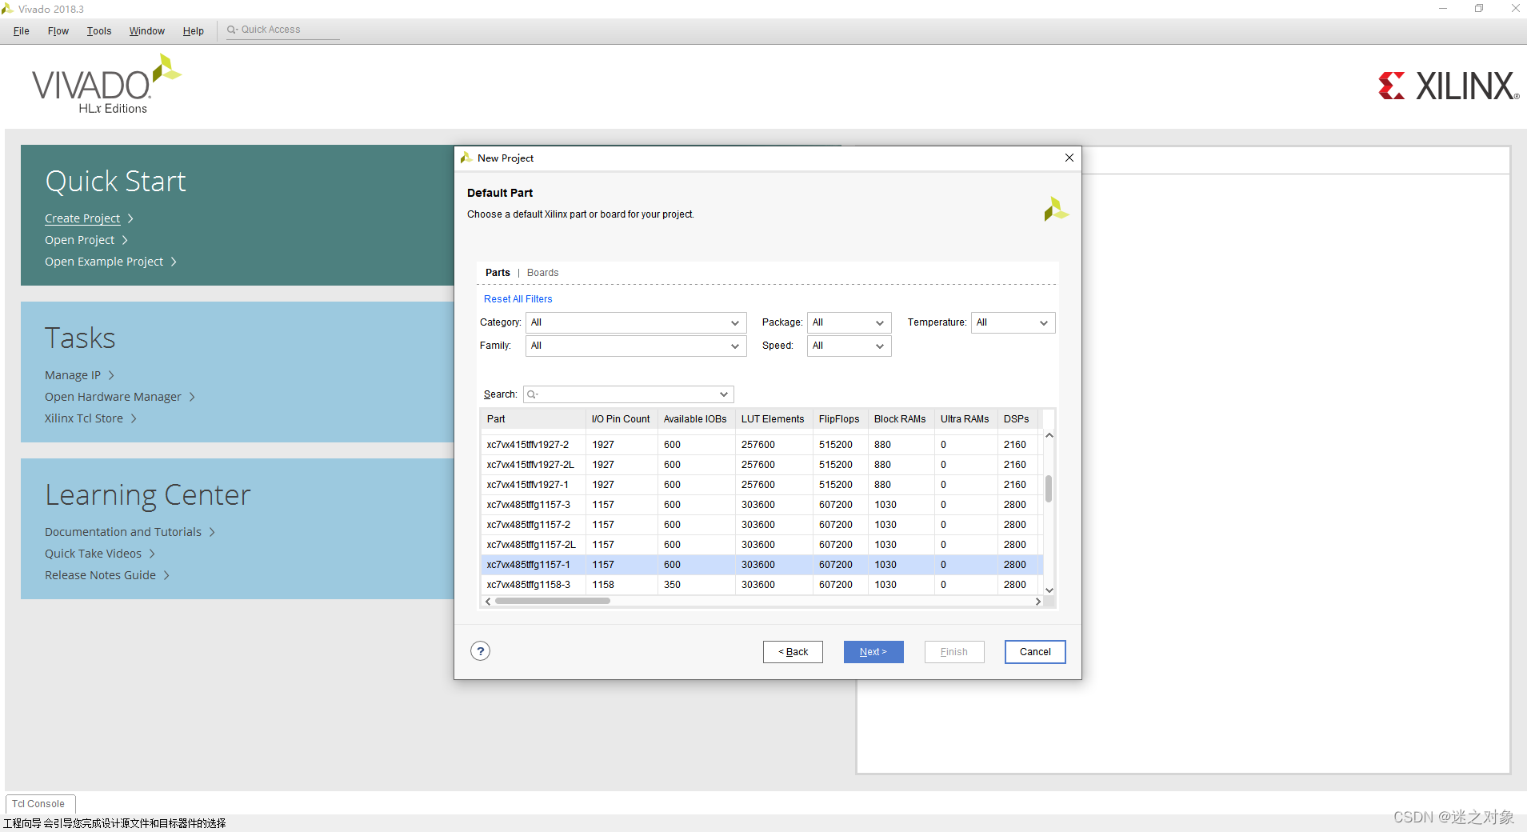Open the File menu
Viewport: 1527px width, 832px height.
click(x=22, y=31)
